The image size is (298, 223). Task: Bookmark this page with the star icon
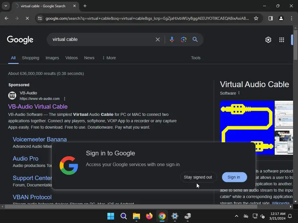(x=256, y=18)
